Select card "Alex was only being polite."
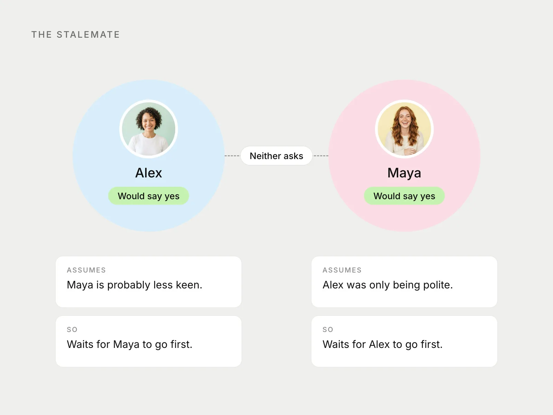This screenshot has height=415, width=553. click(404, 282)
